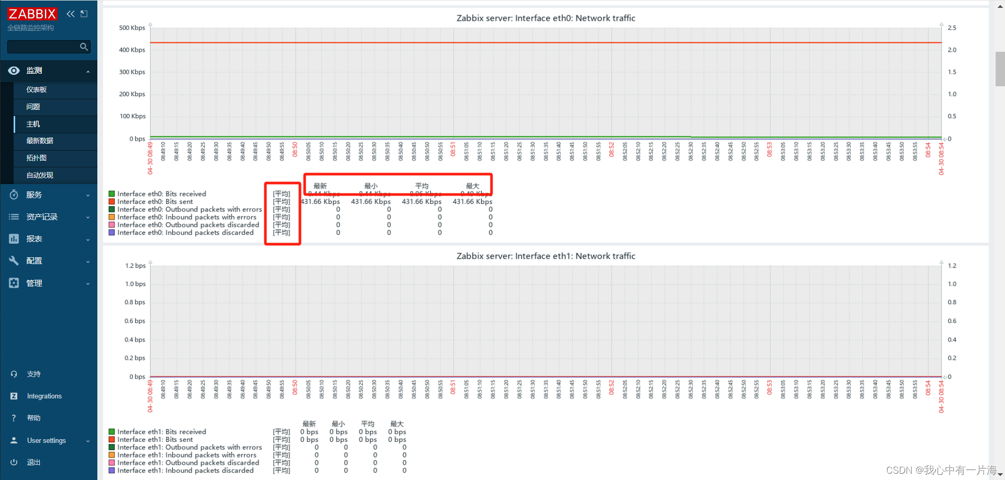Image resolution: width=1005 pixels, height=480 pixels.
Task: Click the 最新 column header in eth0 legend
Action: click(x=320, y=186)
